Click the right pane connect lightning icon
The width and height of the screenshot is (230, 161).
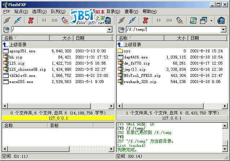[x=121, y=21]
